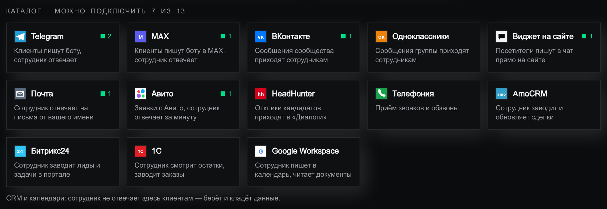Image resolution: width=607 pixels, height=209 pixels.
Task: Click text 'Клиенты пишут боту в MAX'
Action: click(x=179, y=51)
